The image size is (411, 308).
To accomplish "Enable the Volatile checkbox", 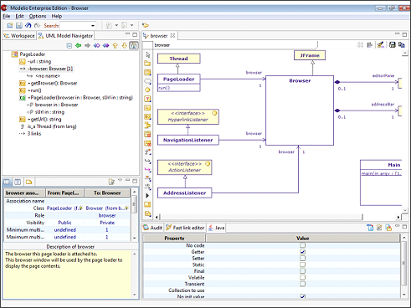I will 303,277.
